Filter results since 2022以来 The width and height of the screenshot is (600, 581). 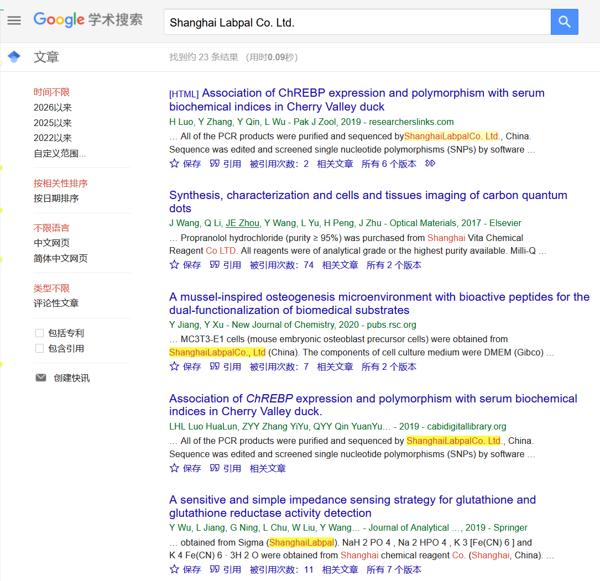click(53, 138)
